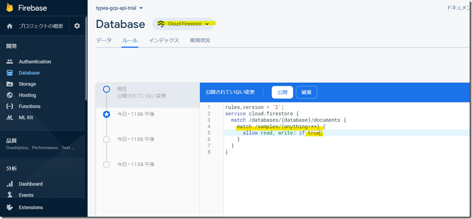The width and height of the screenshot is (472, 219).
Task: Click the Storage folder icon
Action: [10, 84]
